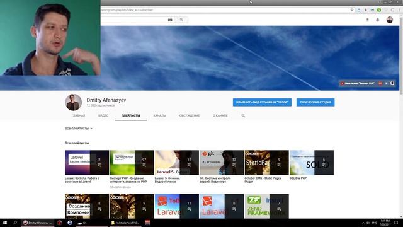The width and height of the screenshot is (403, 227).
Task: Switch to the ВИДЕО tab
Action: 103,115
